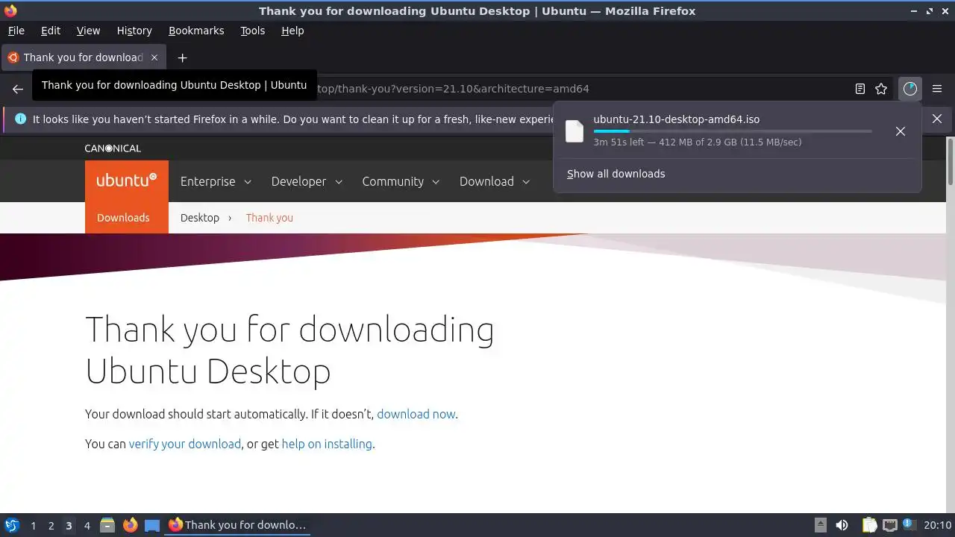Open the network status tray icon

tap(889, 525)
